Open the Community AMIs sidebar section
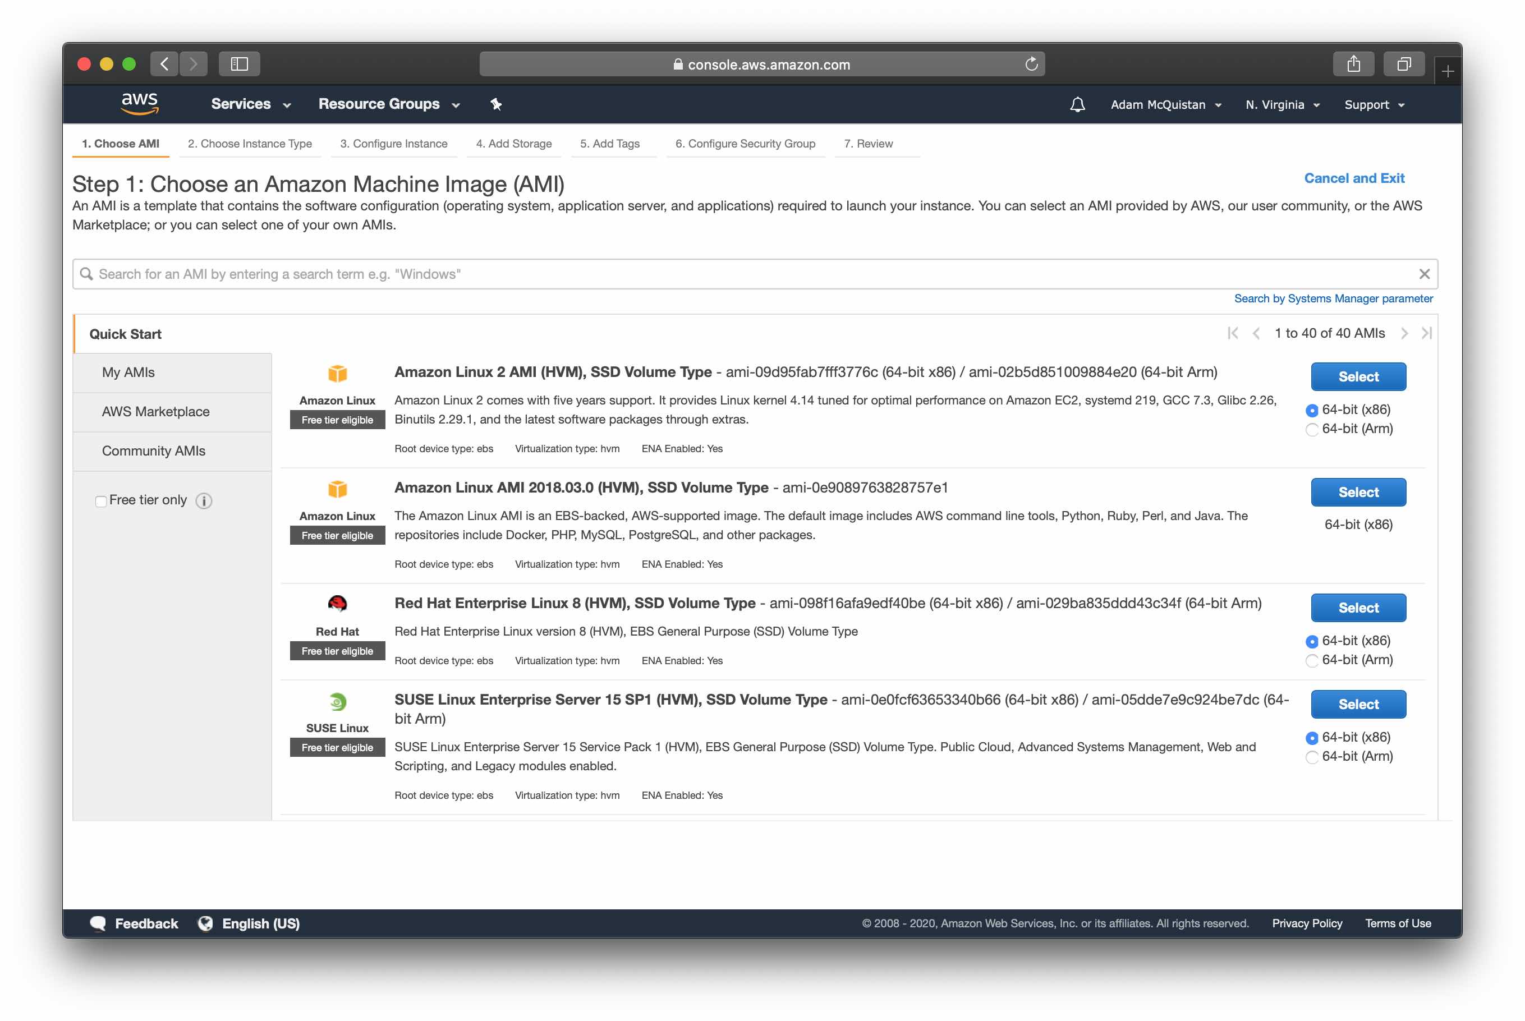Screen dimensions: 1525x1021 pos(153,450)
